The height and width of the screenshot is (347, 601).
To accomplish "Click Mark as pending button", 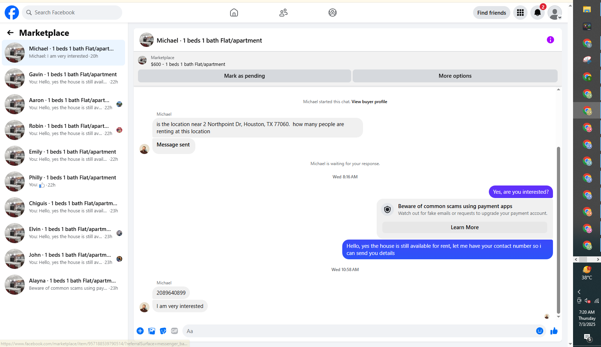I will click(x=244, y=76).
